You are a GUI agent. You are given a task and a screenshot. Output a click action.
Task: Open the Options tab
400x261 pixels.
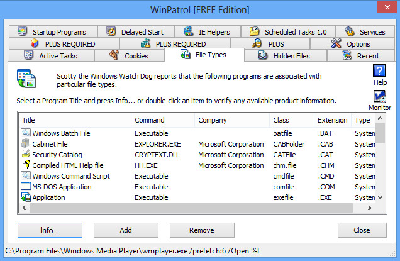tap(352, 43)
